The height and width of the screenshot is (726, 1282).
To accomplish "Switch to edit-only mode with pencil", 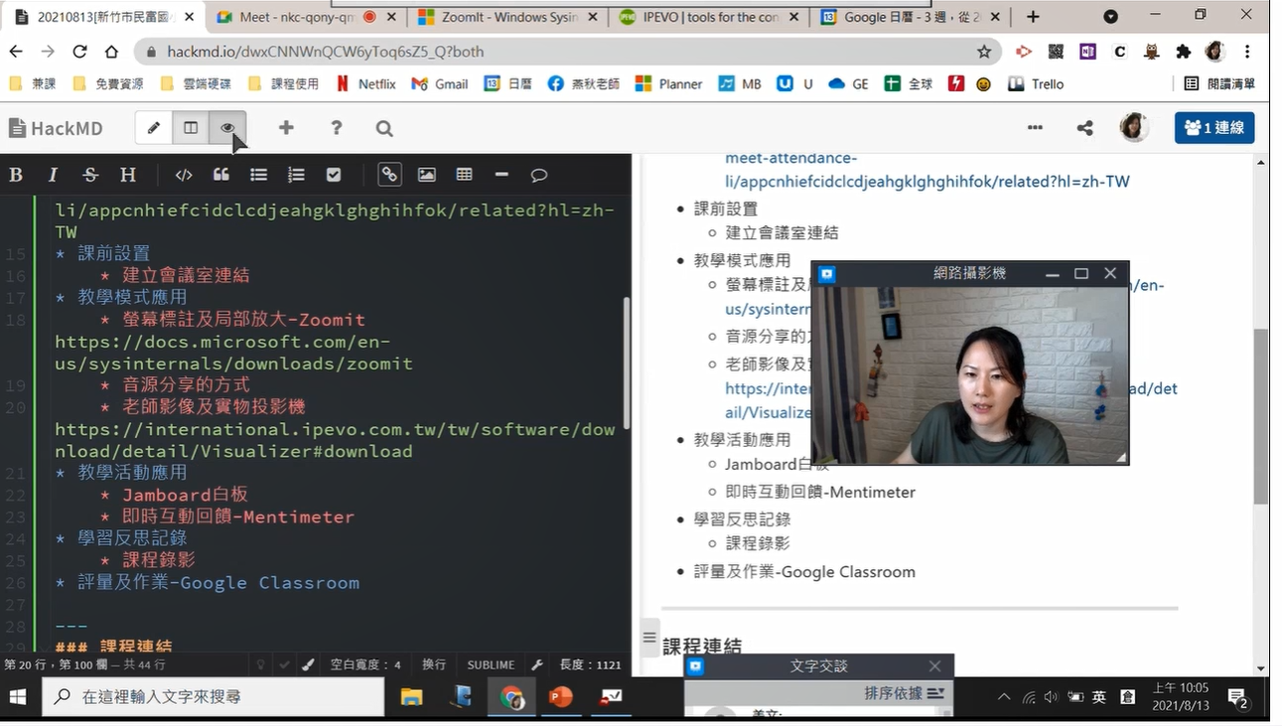I will (x=154, y=128).
